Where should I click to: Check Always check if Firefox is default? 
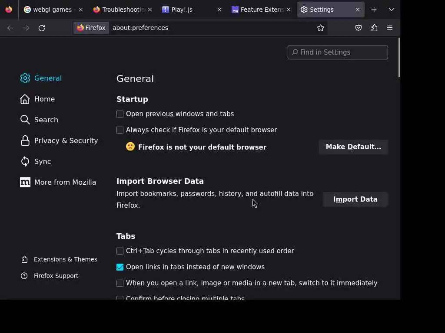(x=120, y=130)
